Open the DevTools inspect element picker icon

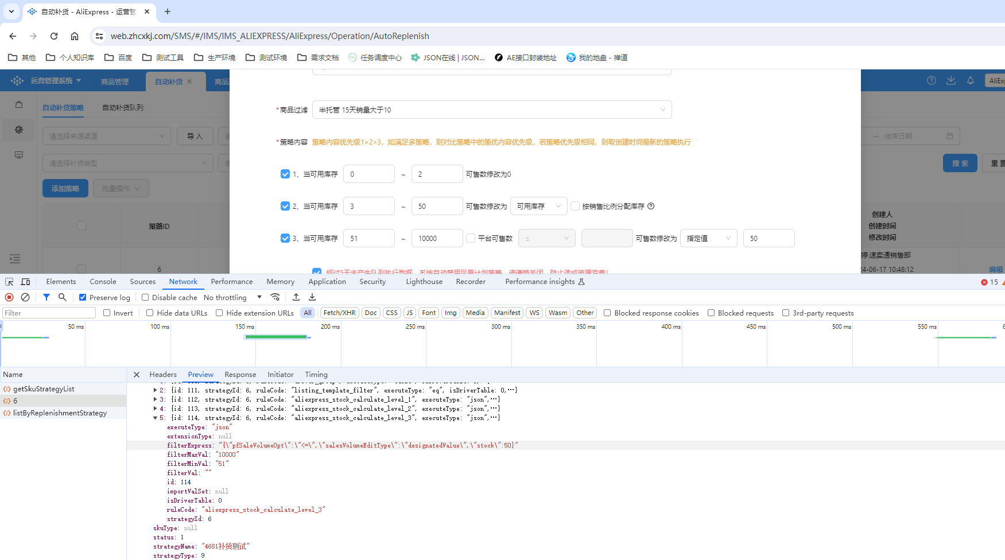point(9,282)
